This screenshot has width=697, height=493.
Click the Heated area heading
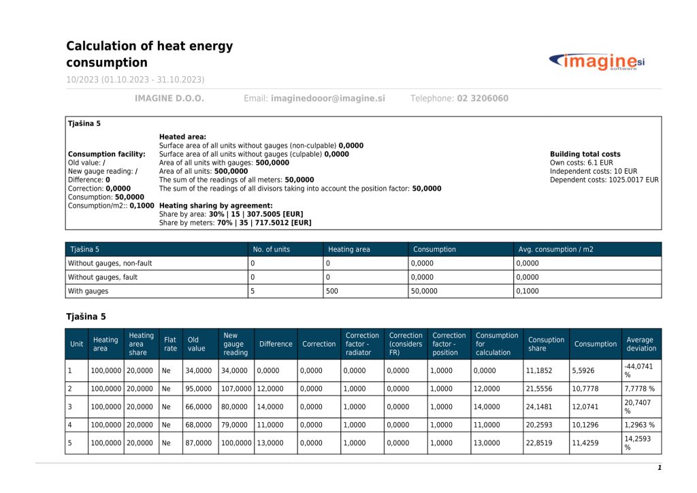tap(182, 137)
